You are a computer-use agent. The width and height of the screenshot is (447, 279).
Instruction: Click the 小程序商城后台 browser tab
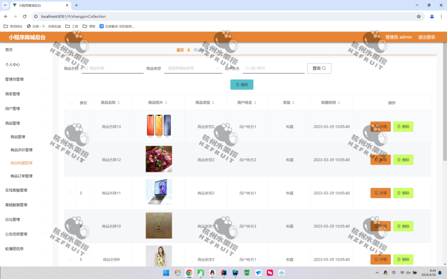pyautogui.click(x=31, y=6)
